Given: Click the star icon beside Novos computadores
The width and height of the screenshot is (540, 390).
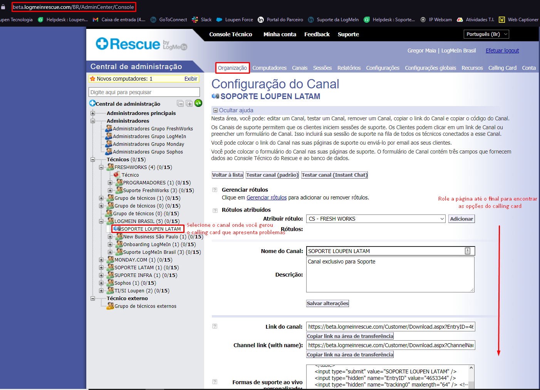Looking at the screenshot, I should [92, 79].
